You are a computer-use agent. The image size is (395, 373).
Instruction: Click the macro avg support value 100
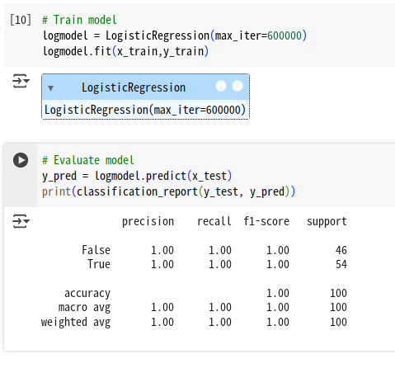(x=338, y=307)
